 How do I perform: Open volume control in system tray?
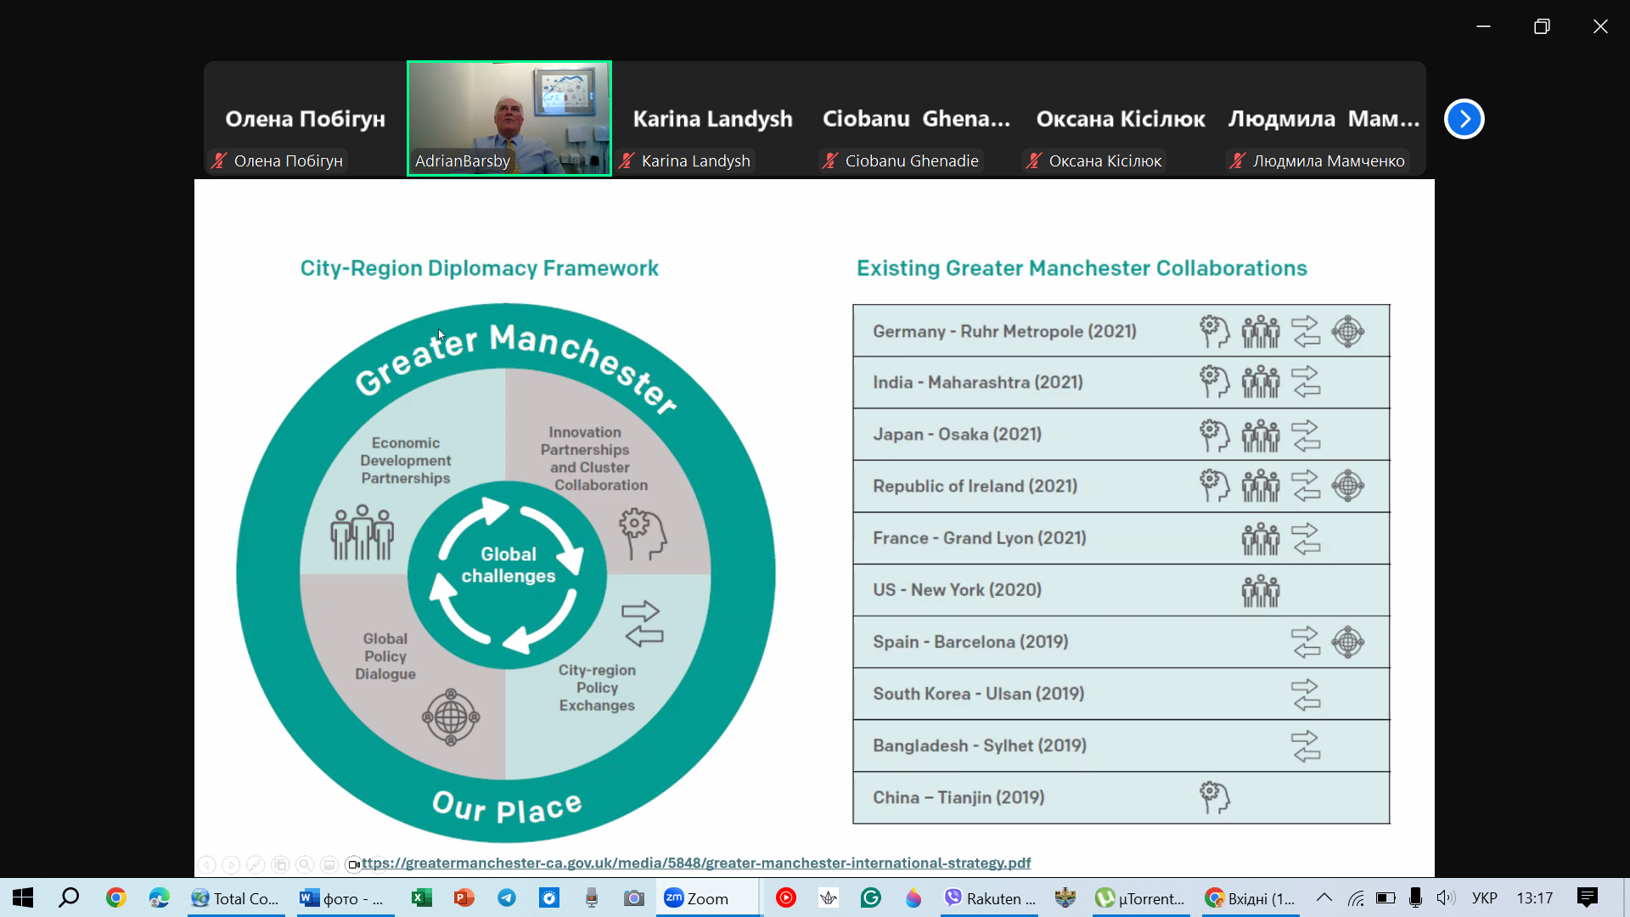[1445, 898]
